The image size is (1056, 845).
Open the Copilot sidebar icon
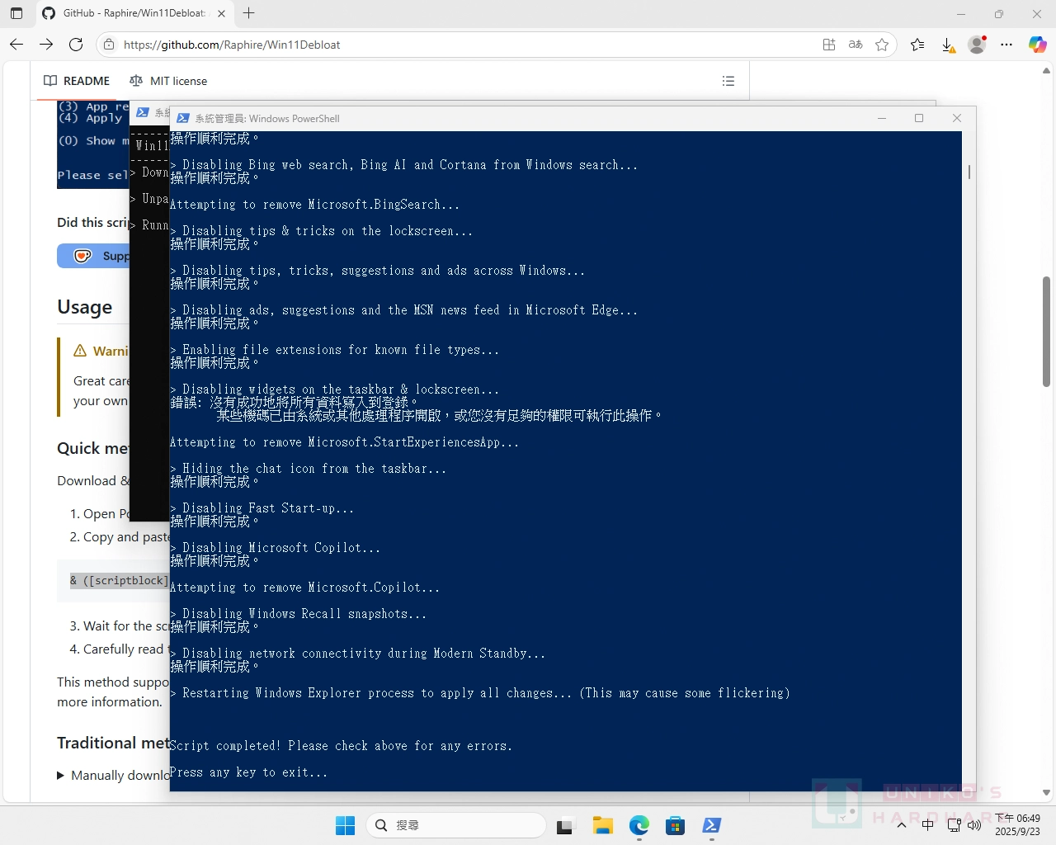[1037, 45]
